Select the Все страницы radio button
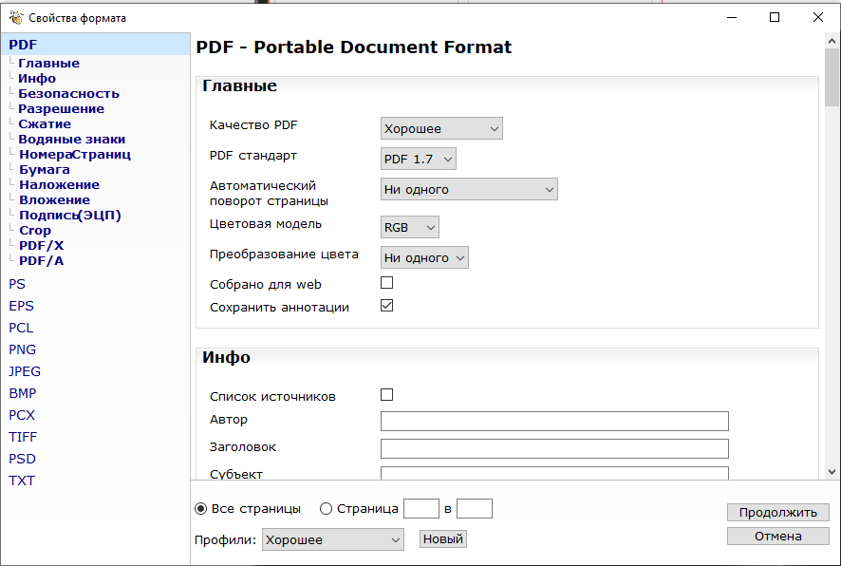Image resolution: width=841 pixels, height=566 pixels. [x=201, y=509]
